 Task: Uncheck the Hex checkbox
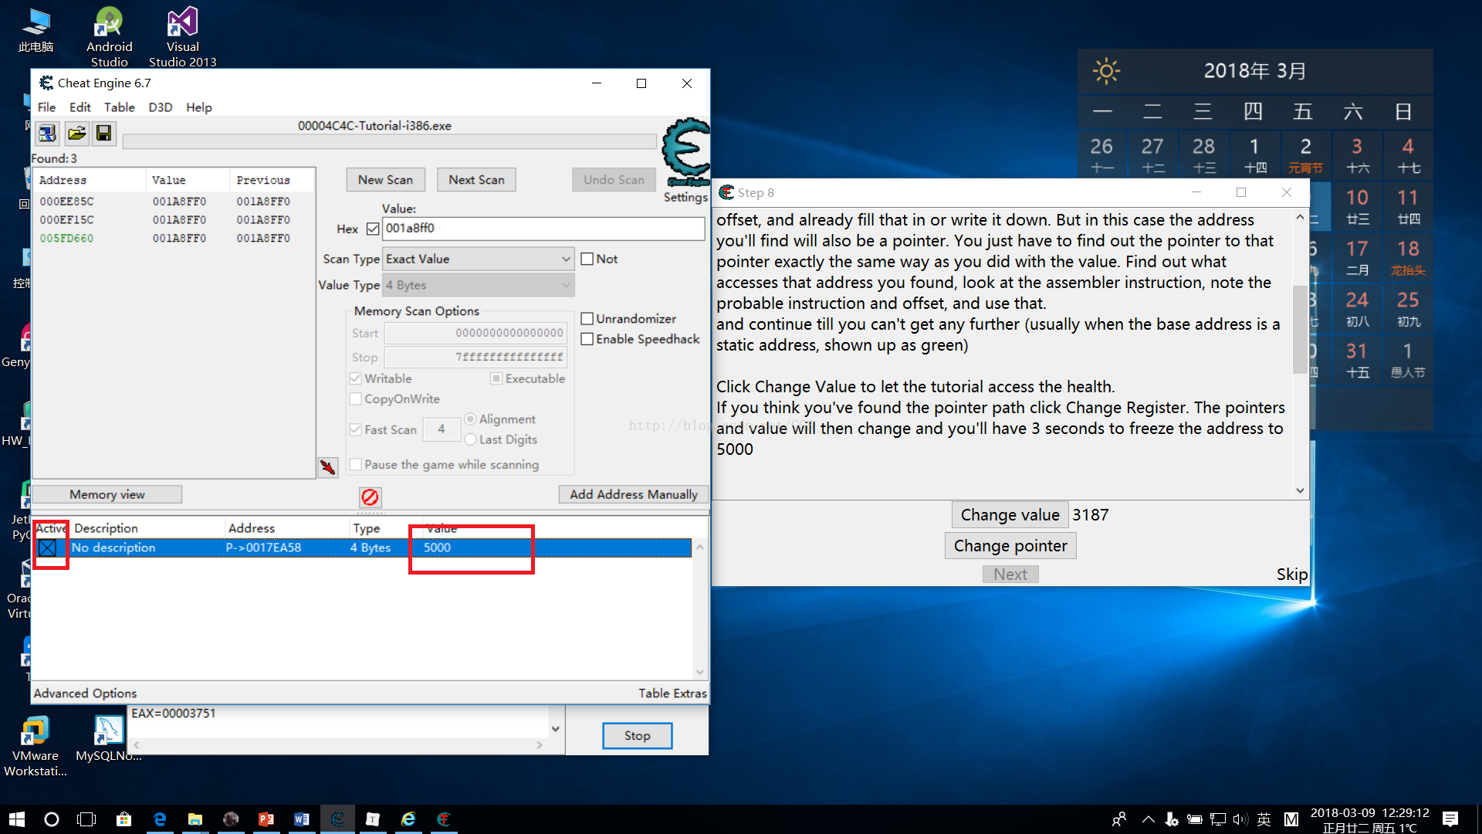[373, 229]
